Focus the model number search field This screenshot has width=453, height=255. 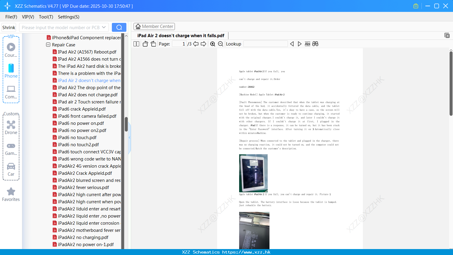[x=61, y=27]
